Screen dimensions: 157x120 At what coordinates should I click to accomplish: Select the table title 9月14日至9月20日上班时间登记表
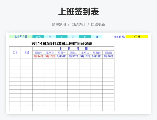pyautogui.click(x=62, y=44)
